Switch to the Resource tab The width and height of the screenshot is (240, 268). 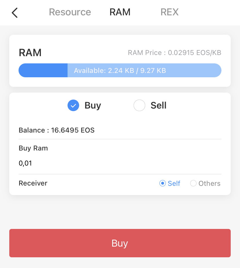pos(70,12)
